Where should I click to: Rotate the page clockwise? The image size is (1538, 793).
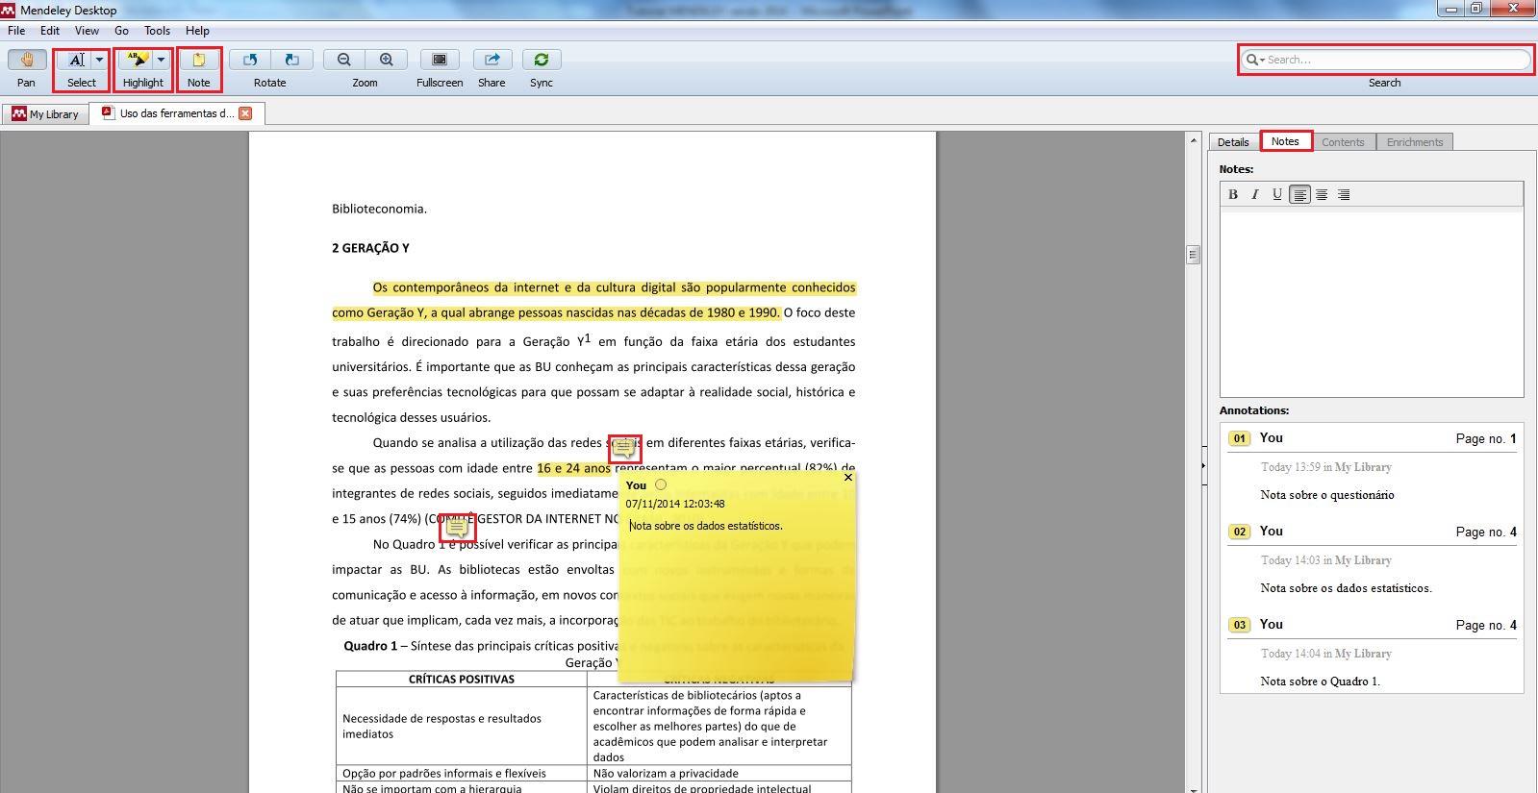click(291, 60)
